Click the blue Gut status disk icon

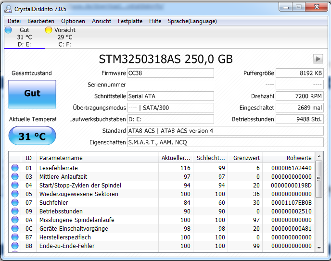coord(8,30)
